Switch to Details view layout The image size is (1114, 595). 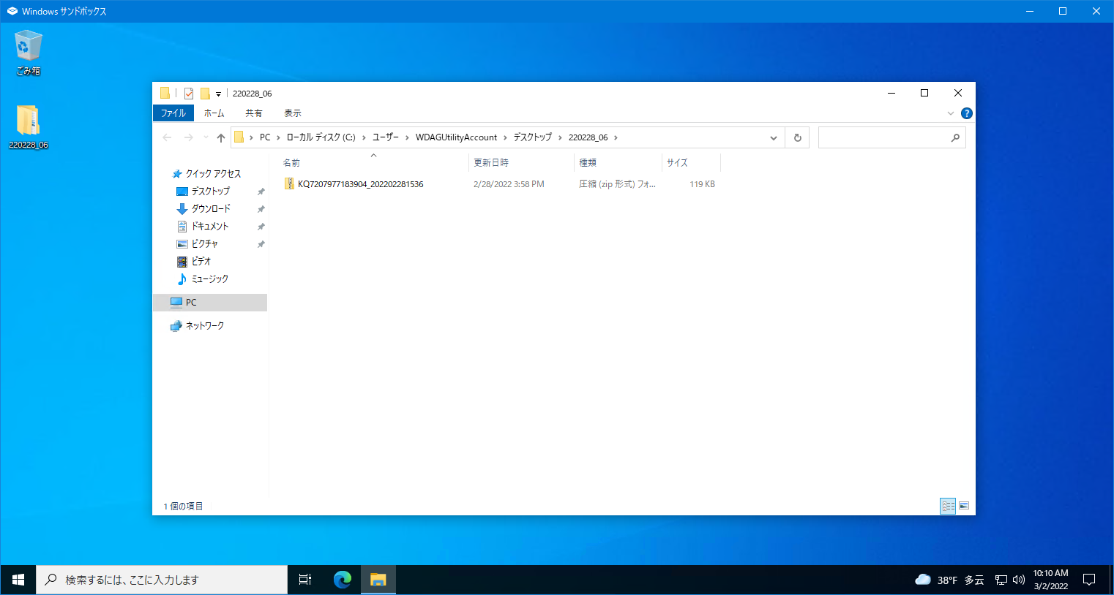tap(948, 506)
